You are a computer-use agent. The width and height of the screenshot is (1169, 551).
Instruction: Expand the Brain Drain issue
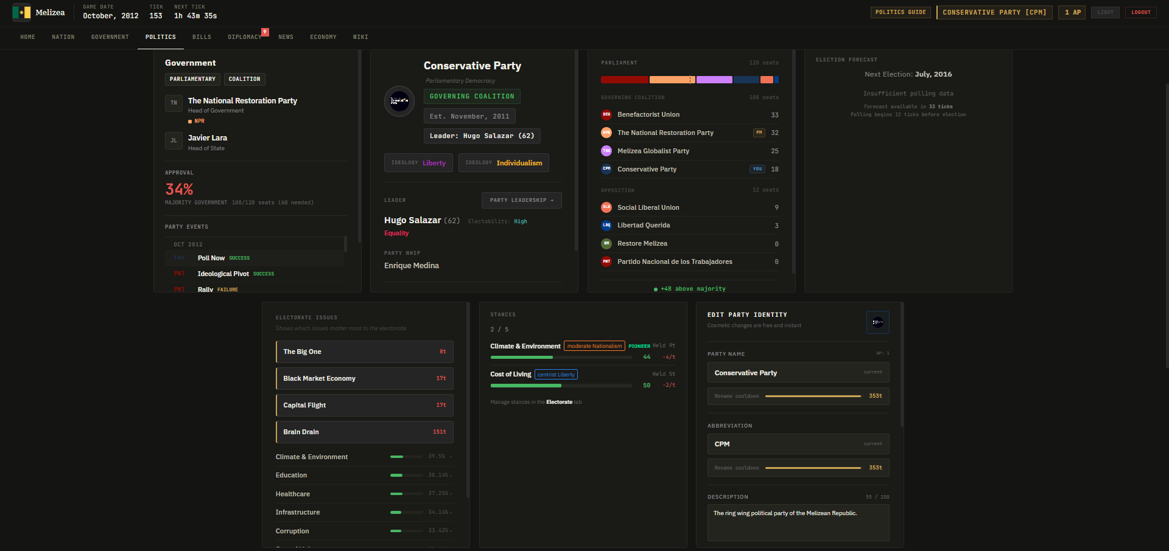[x=364, y=432]
